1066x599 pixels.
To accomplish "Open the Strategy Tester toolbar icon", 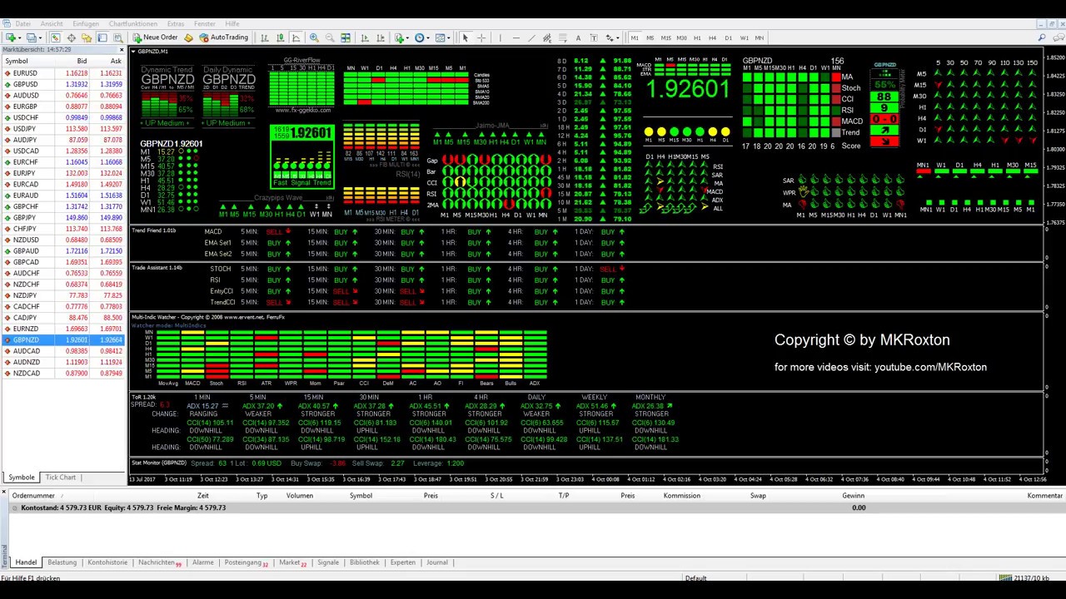I will [118, 37].
